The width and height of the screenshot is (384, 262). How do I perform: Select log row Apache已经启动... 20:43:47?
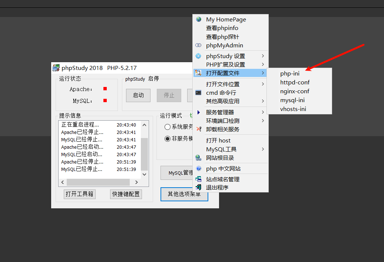point(99,147)
